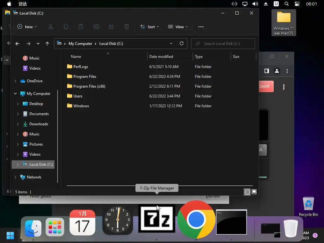Open the View options dropdown

coord(178,27)
